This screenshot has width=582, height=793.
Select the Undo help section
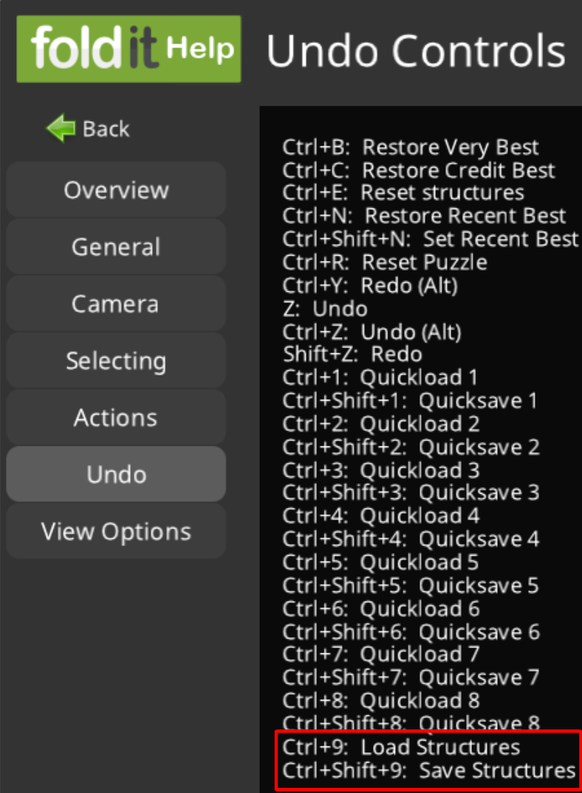tap(116, 474)
